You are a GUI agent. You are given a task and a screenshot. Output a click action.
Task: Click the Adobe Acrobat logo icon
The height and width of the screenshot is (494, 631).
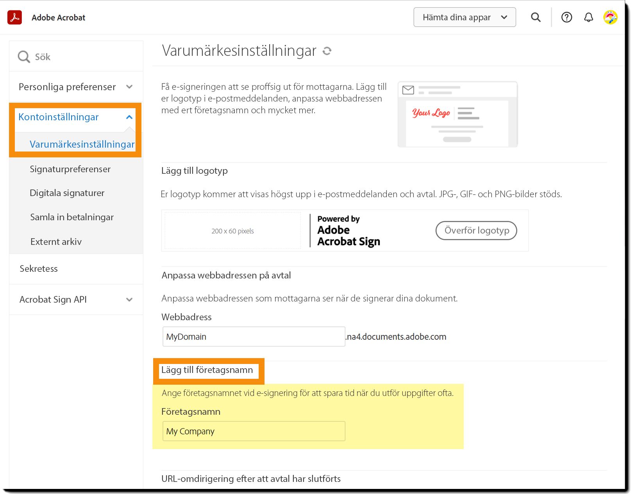[x=15, y=18]
